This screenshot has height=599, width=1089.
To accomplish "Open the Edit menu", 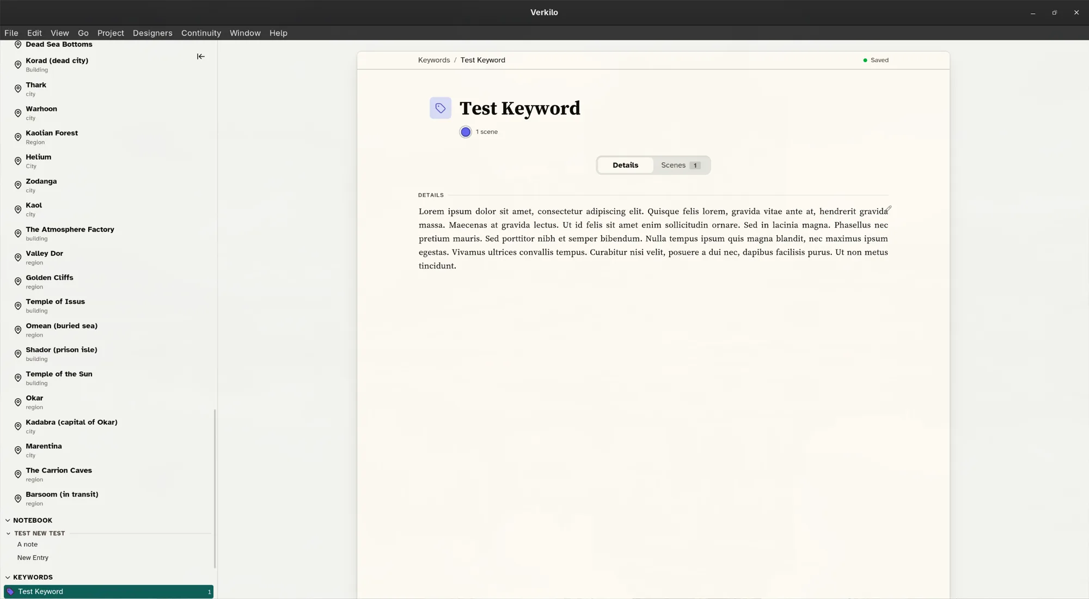I will (x=34, y=33).
